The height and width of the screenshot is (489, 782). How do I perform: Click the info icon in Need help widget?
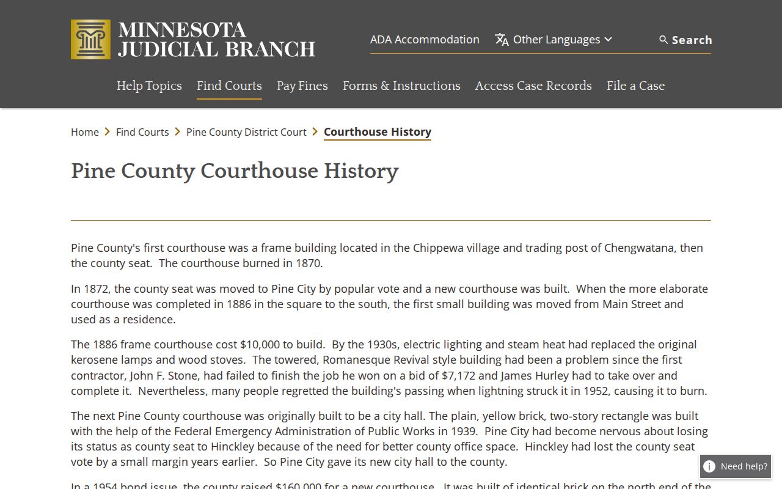(709, 466)
